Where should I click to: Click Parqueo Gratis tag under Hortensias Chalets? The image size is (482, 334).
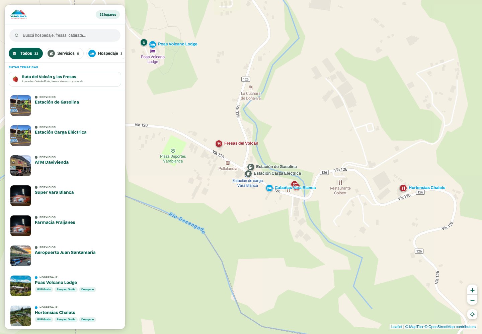click(x=66, y=320)
